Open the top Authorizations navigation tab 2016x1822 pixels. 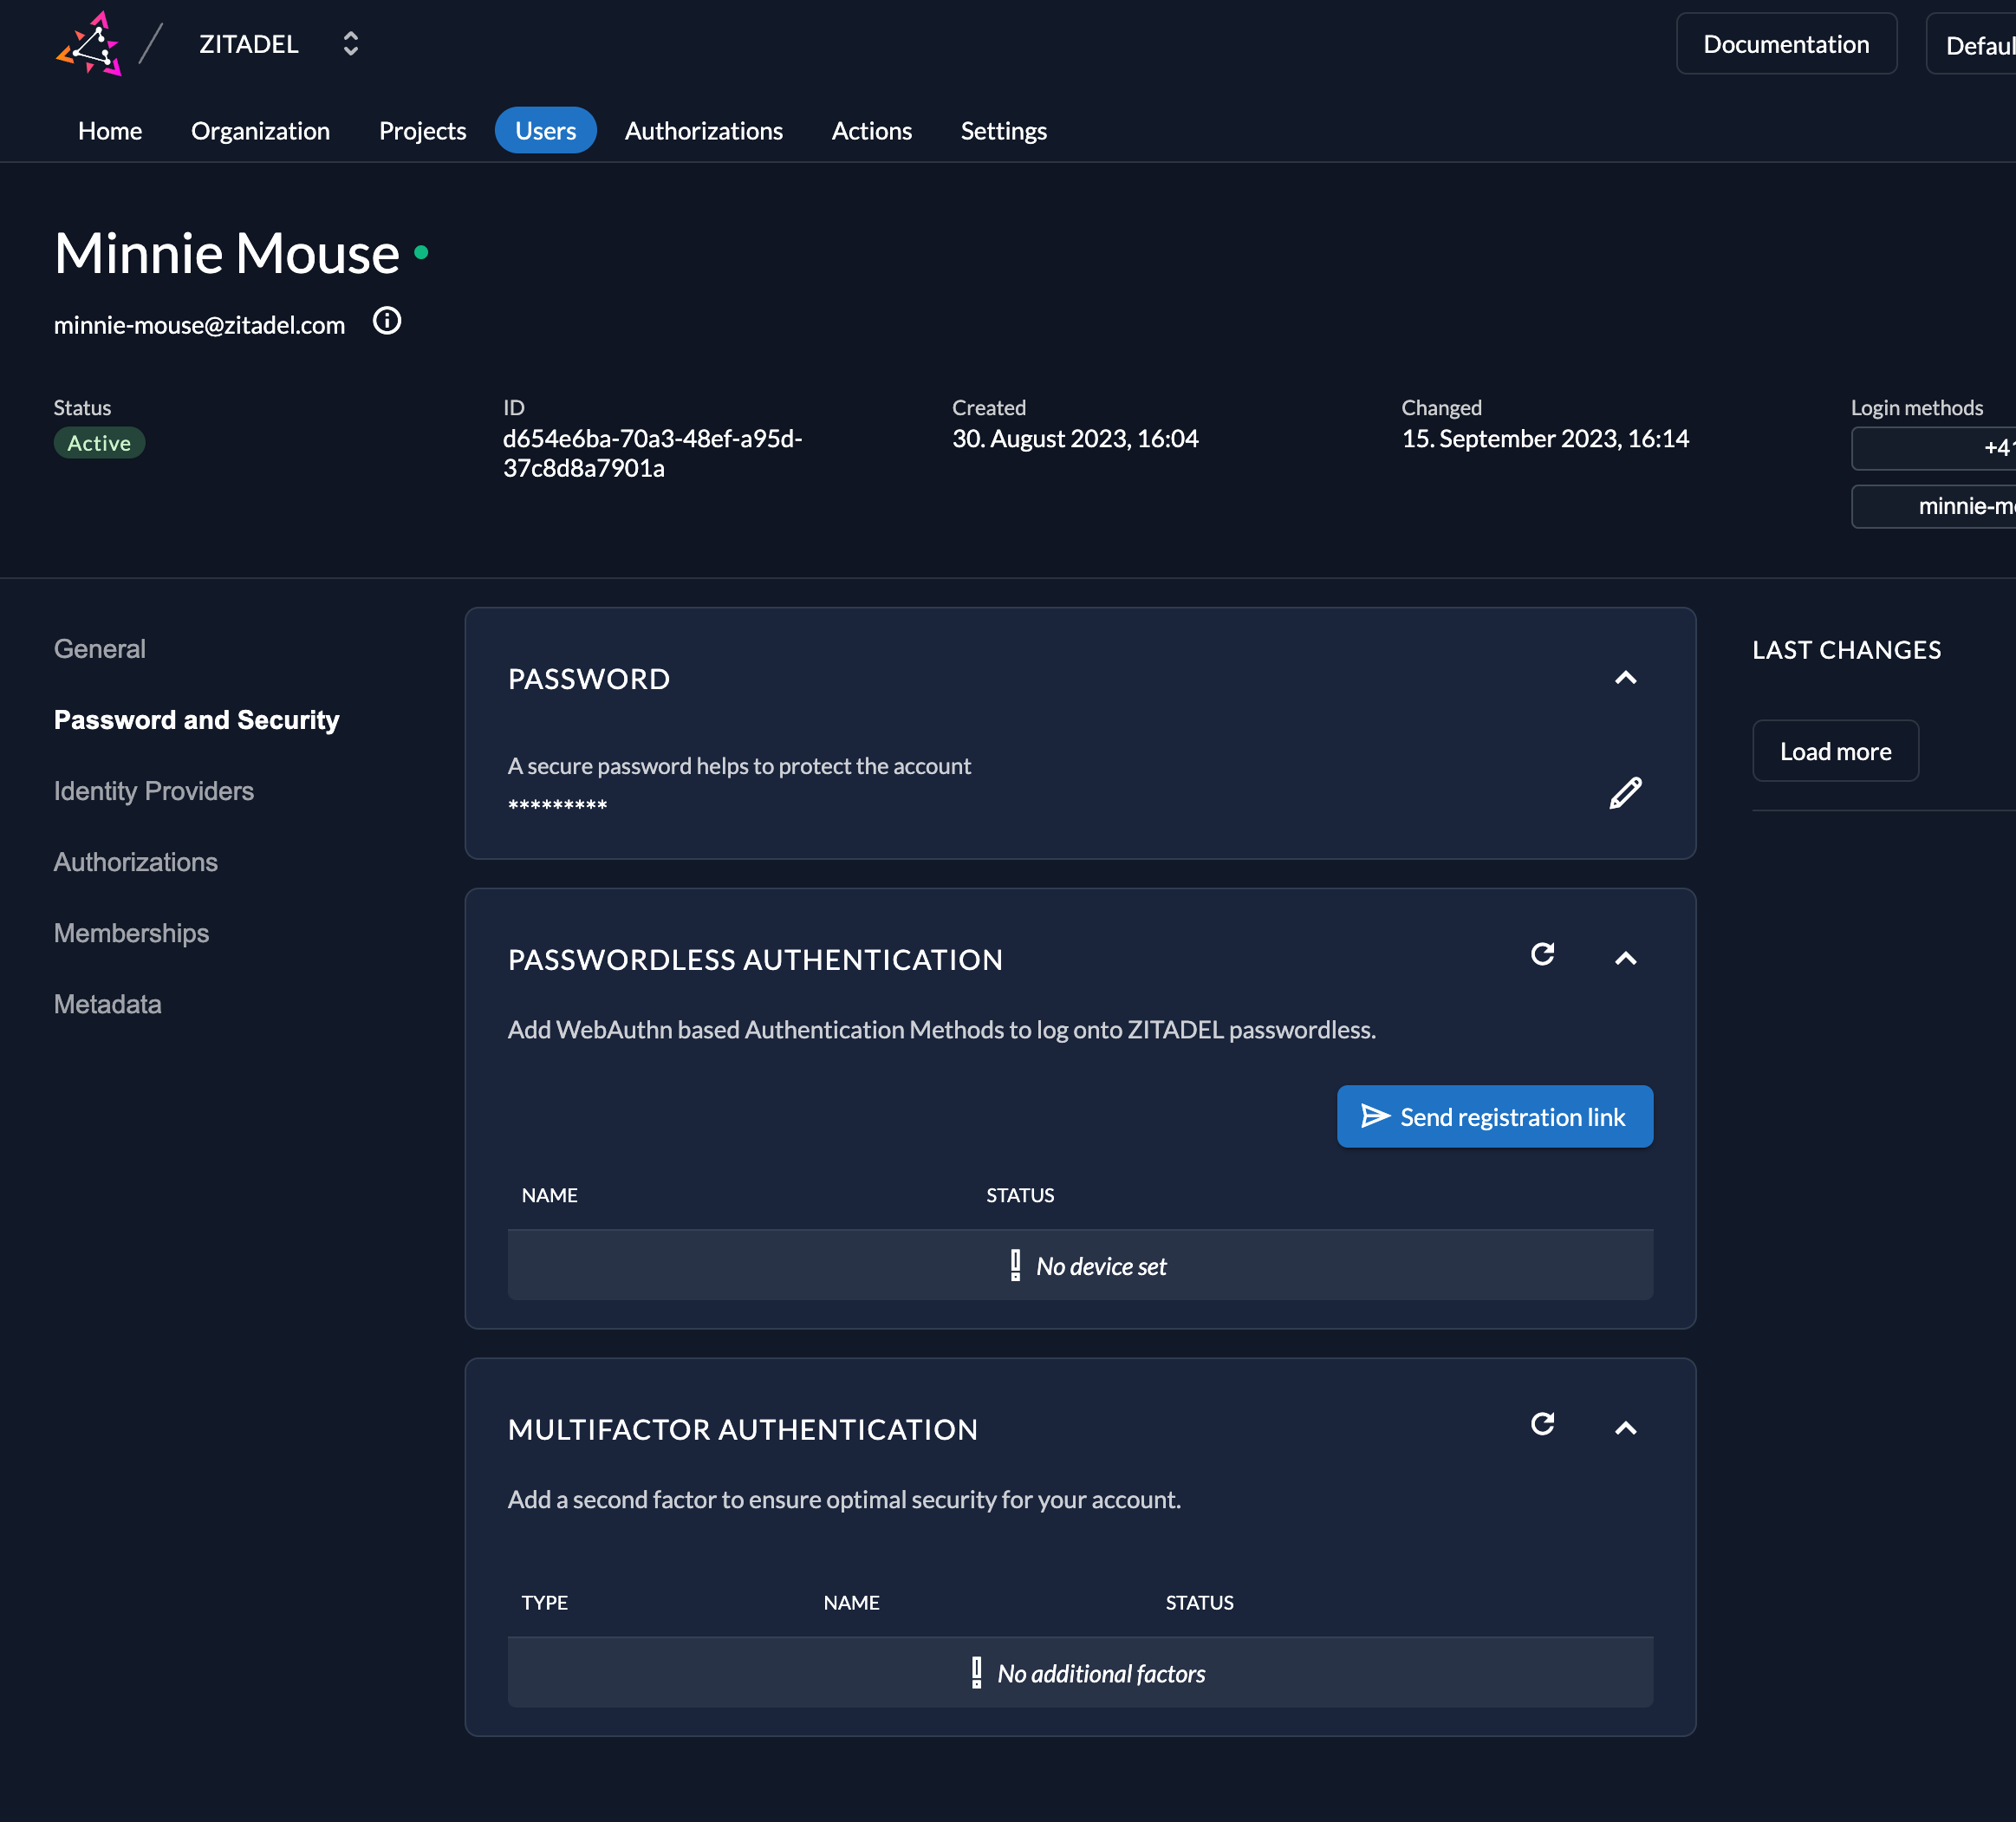coord(704,131)
